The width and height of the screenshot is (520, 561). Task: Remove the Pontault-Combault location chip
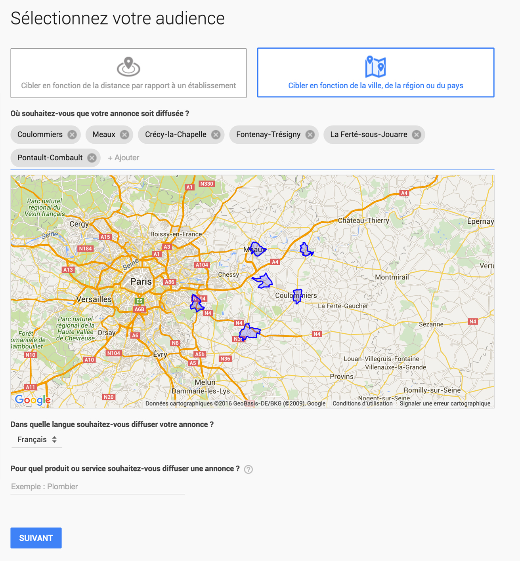tap(92, 158)
